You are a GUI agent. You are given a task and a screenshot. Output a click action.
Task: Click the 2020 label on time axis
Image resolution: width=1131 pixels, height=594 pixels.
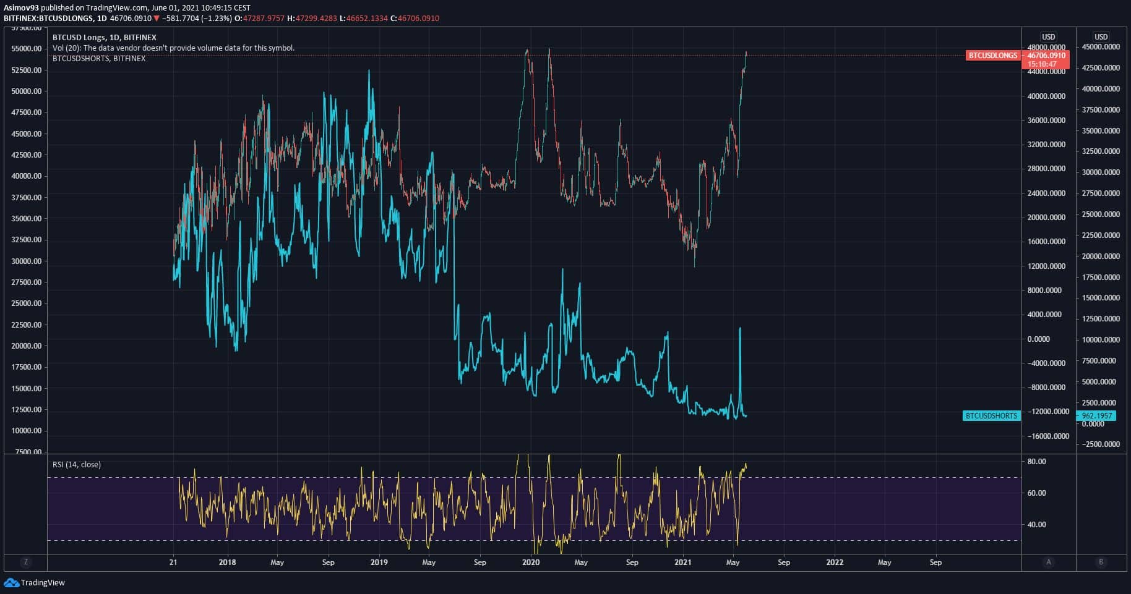coord(531,562)
